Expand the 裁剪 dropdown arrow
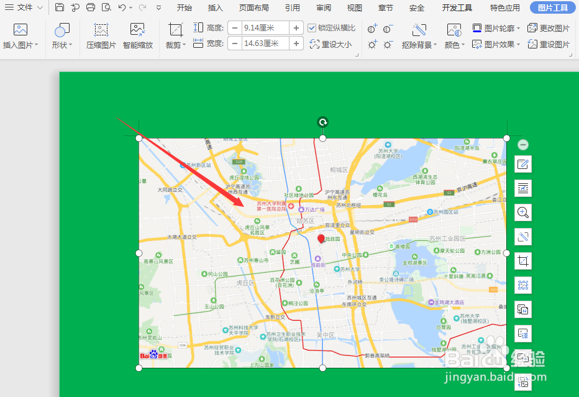The height and width of the screenshot is (397, 579). (184, 45)
